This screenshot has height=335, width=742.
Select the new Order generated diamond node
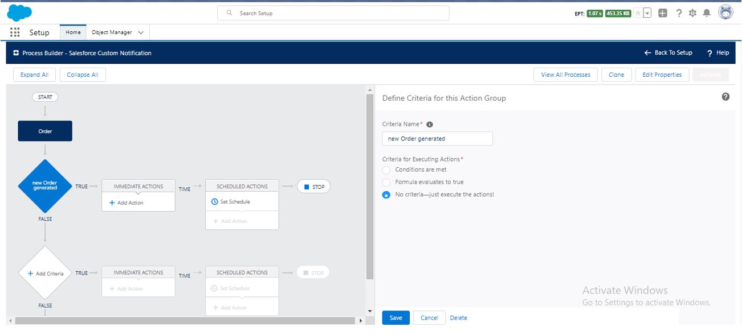pyautogui.click(x=45, y=186)
